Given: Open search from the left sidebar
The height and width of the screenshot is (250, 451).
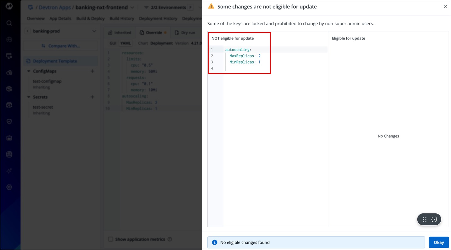Looking at the screenshot, I should coord(9,23).
